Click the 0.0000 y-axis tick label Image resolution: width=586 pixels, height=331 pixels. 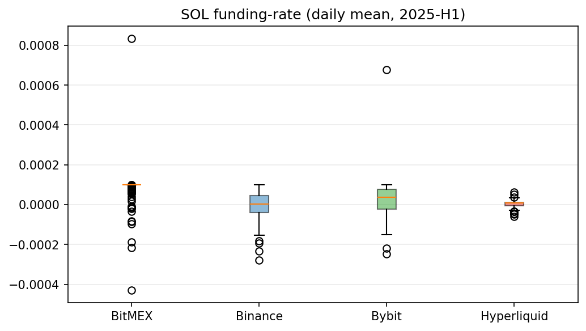pos(40,205)
